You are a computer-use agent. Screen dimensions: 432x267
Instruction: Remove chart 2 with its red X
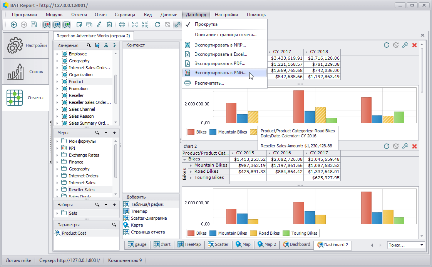coord(414,146)
